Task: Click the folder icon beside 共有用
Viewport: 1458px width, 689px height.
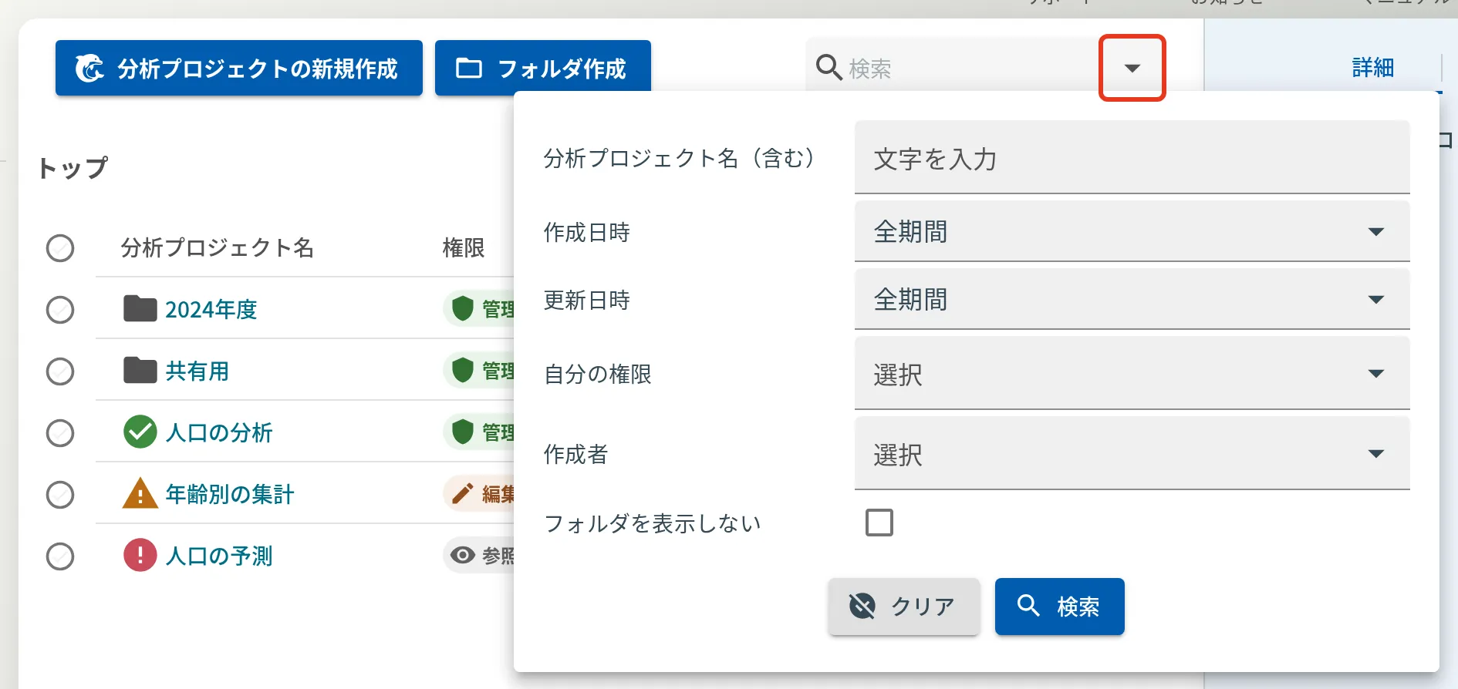Action: (140, 371)
